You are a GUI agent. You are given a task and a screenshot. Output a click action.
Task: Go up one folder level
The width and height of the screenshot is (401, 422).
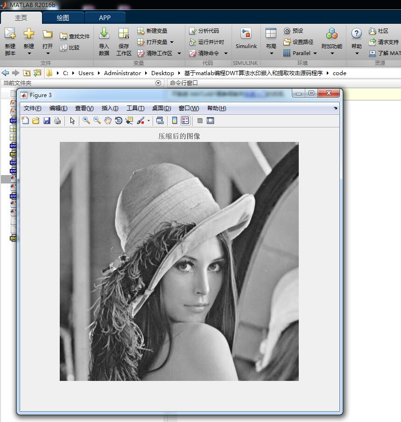[26, 73]
